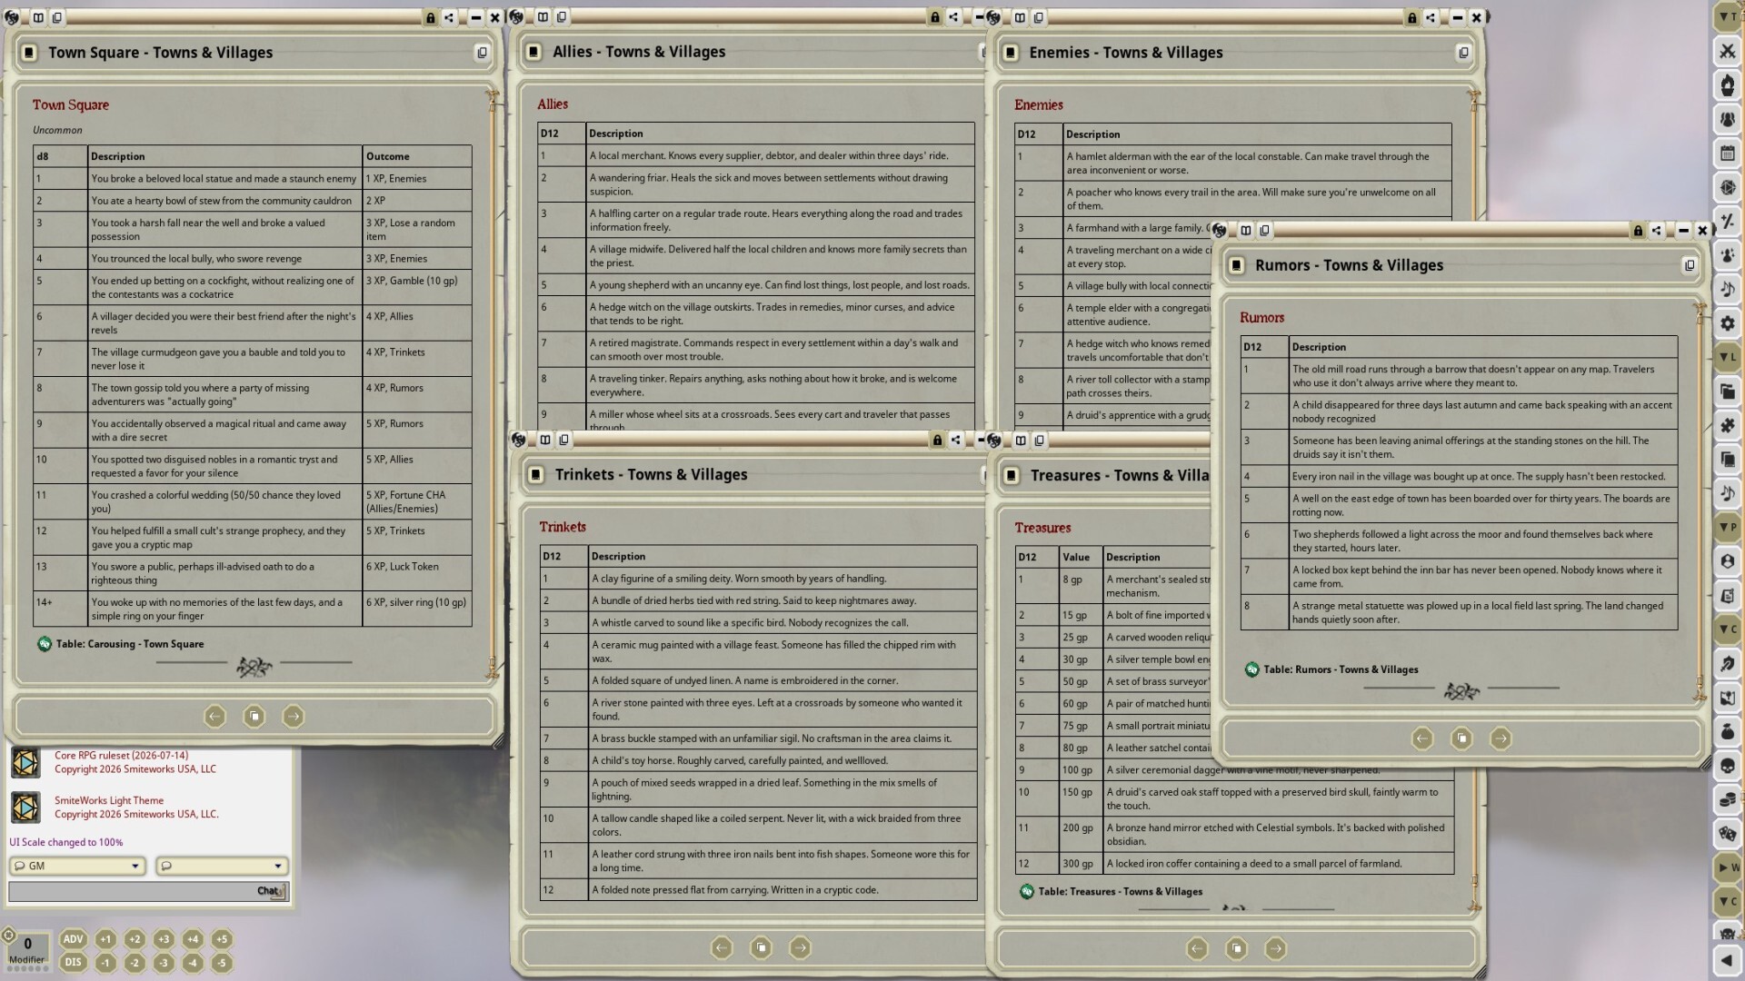1745x981 pixels.
Task: Click the center index button in Trinkets window
Action: [x=761, y=948]
